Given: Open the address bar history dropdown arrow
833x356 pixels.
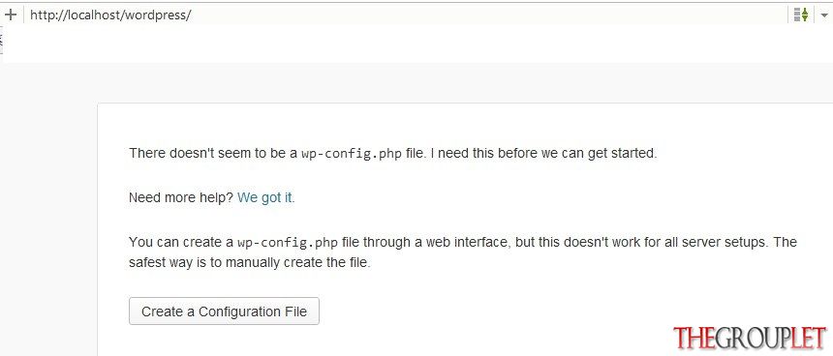Looking at the screenshot, I should pos(824,15).
